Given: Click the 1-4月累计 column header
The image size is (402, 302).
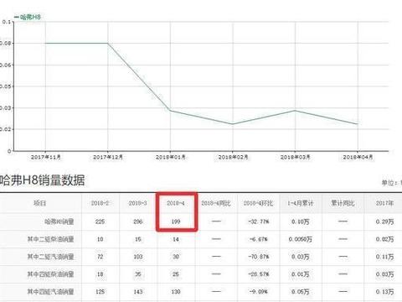Looking at the screenshot, I should click(301, 203).
